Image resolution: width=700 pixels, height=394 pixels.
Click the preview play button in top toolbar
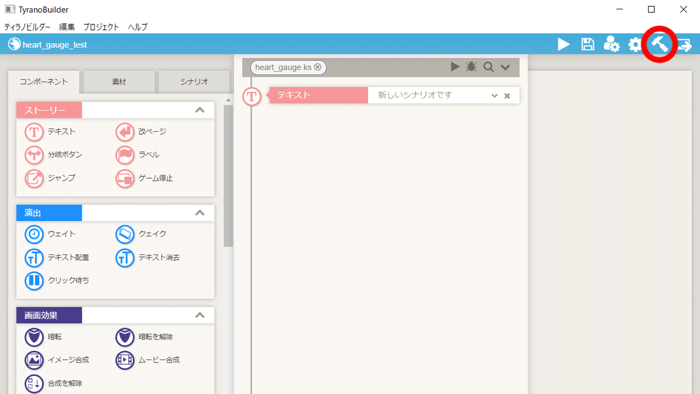point(563,44)
